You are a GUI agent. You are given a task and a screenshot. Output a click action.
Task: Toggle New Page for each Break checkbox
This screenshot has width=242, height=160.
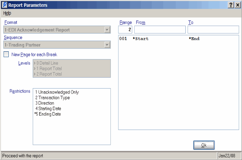tap(6, 54)
